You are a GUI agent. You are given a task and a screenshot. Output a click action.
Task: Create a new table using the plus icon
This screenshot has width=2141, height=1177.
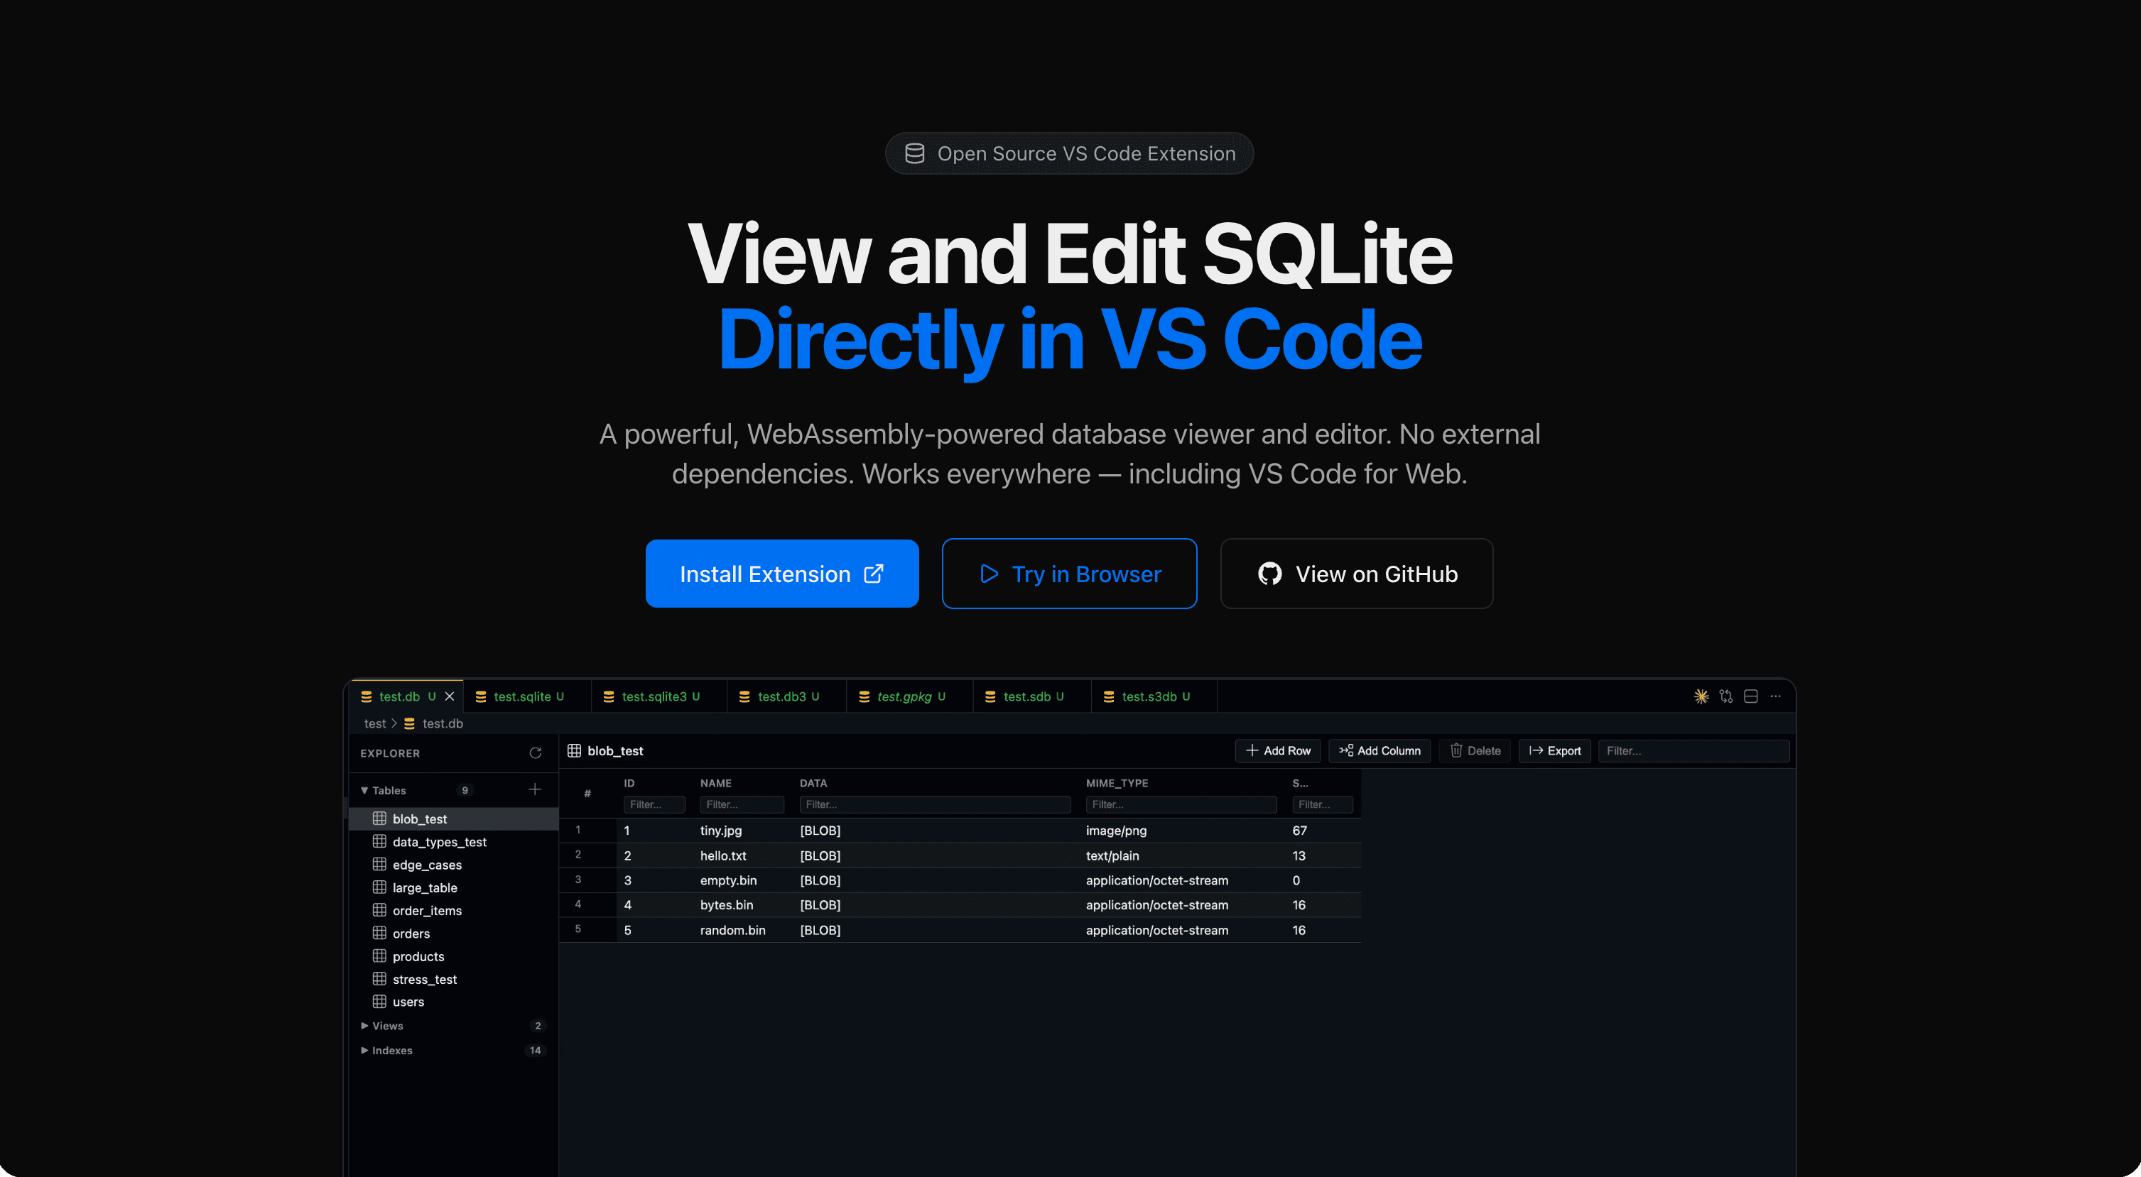click(536, 790)
